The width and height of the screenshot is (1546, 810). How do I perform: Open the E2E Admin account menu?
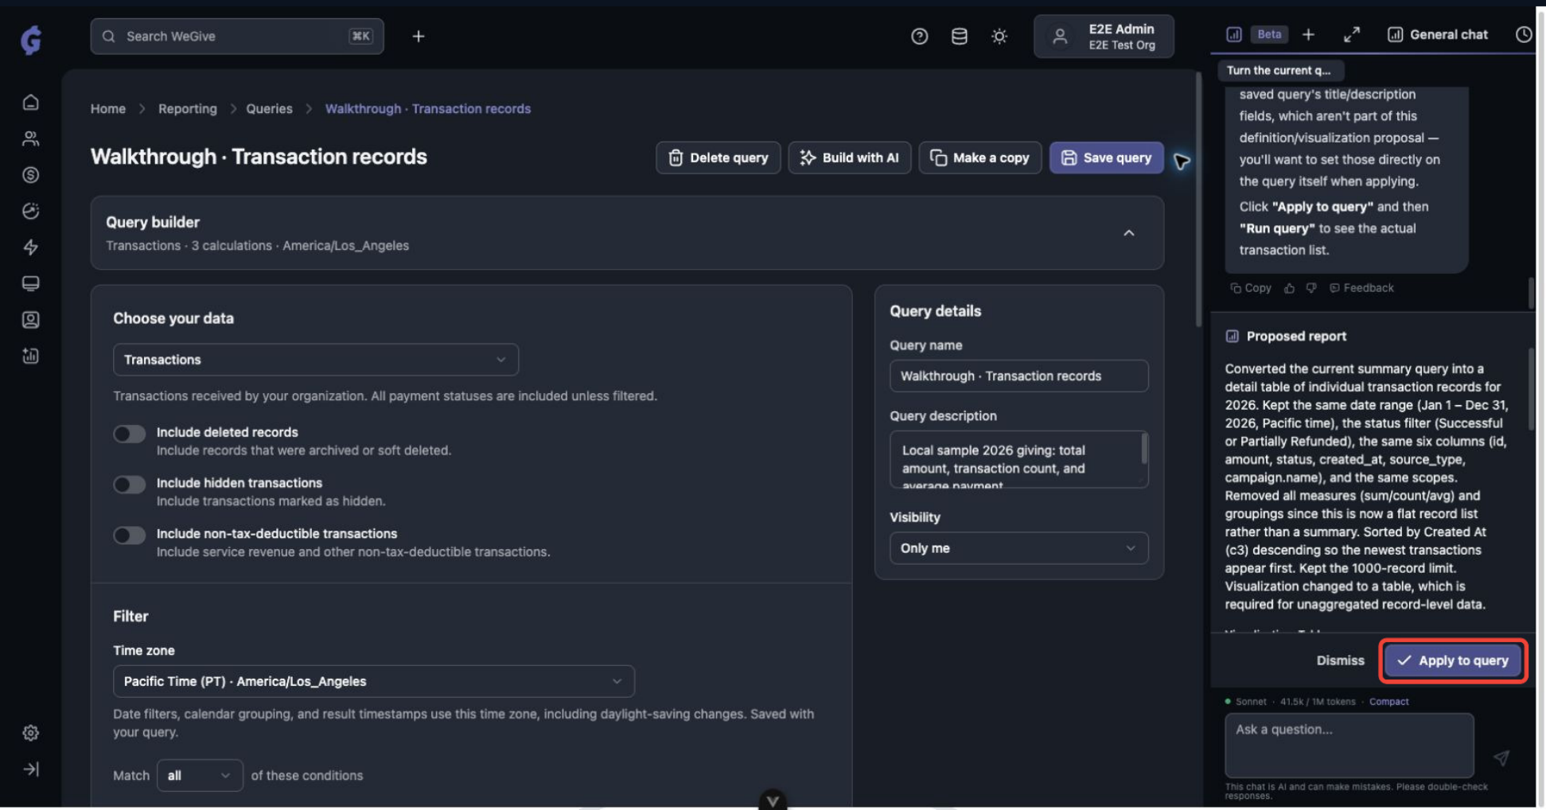tap(1104, 36)
